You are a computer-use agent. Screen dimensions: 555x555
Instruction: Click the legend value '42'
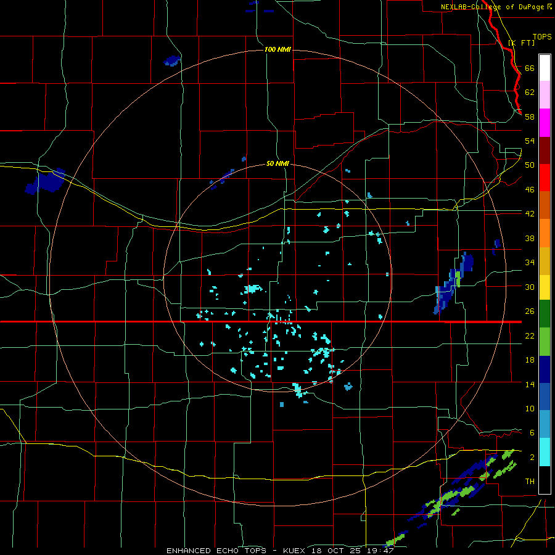530,214
